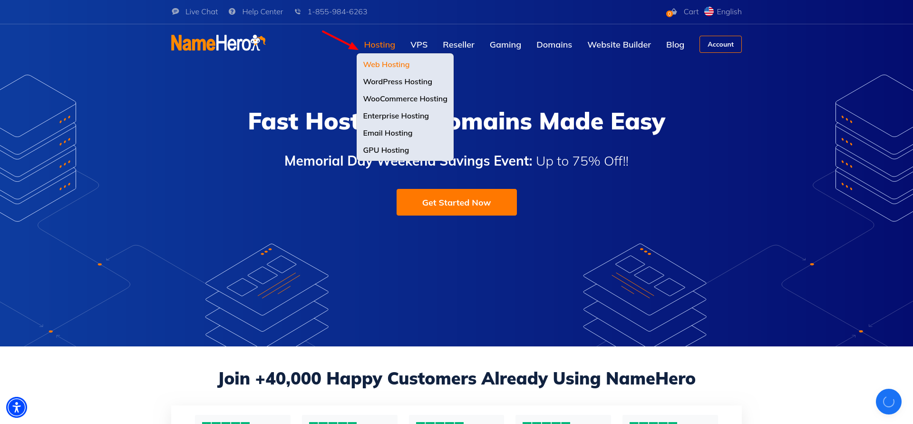Click the Help Center question mark icon

232,11
